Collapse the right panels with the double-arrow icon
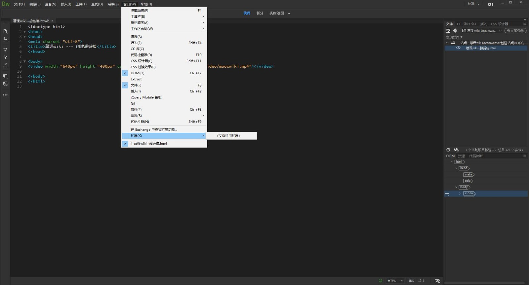The width and height of the screenshot is (529, 285). (x=525, y=19)
